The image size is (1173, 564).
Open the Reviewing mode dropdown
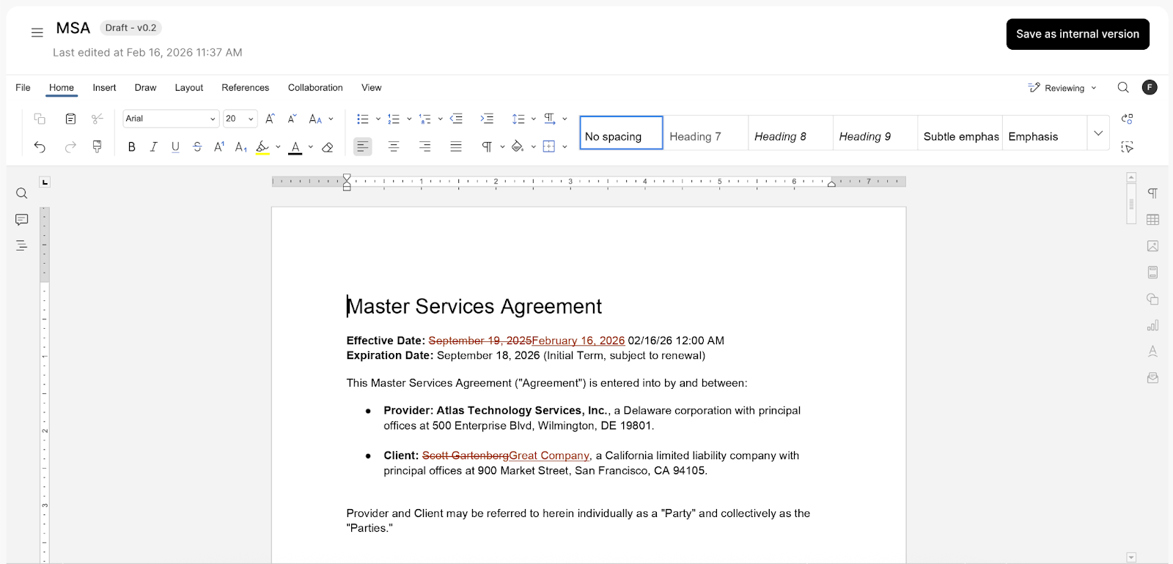tap(1063, 88)
